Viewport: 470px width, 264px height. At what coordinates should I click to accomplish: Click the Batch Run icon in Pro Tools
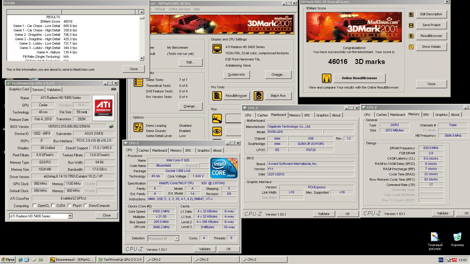click(x=258, y=96)
